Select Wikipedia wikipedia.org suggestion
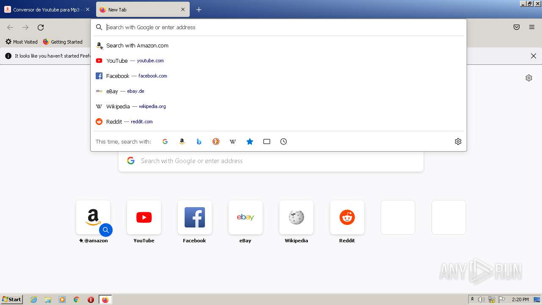Viewport: 542px width, 305px height. (x=279, y=106)
